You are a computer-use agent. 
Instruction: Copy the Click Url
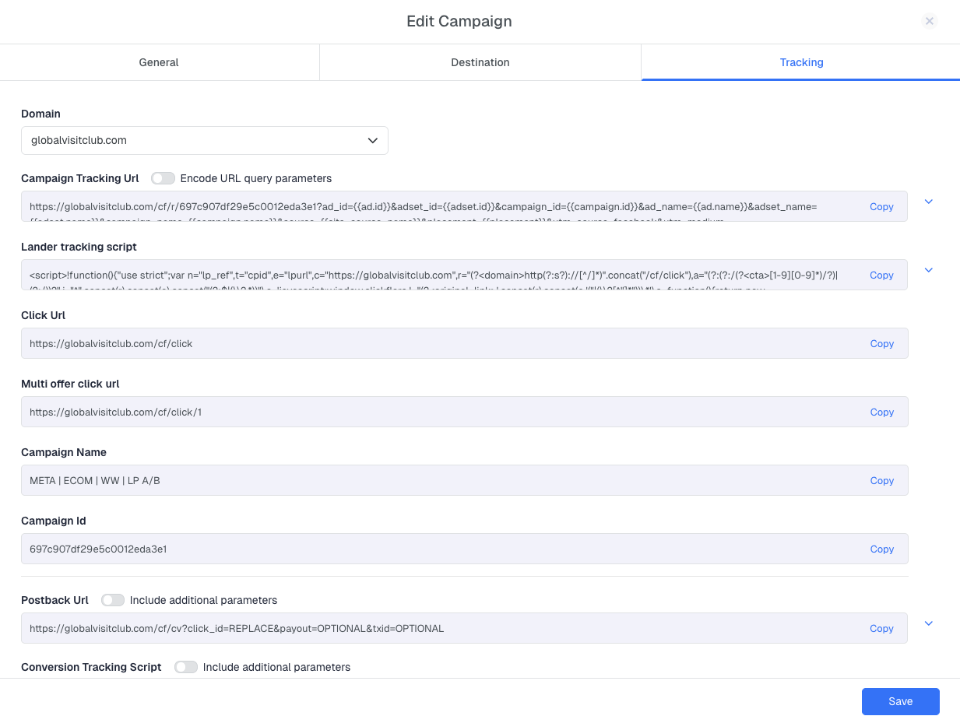coord(881,344)
